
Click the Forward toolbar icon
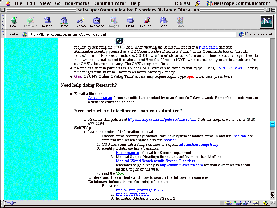[30, 22]
